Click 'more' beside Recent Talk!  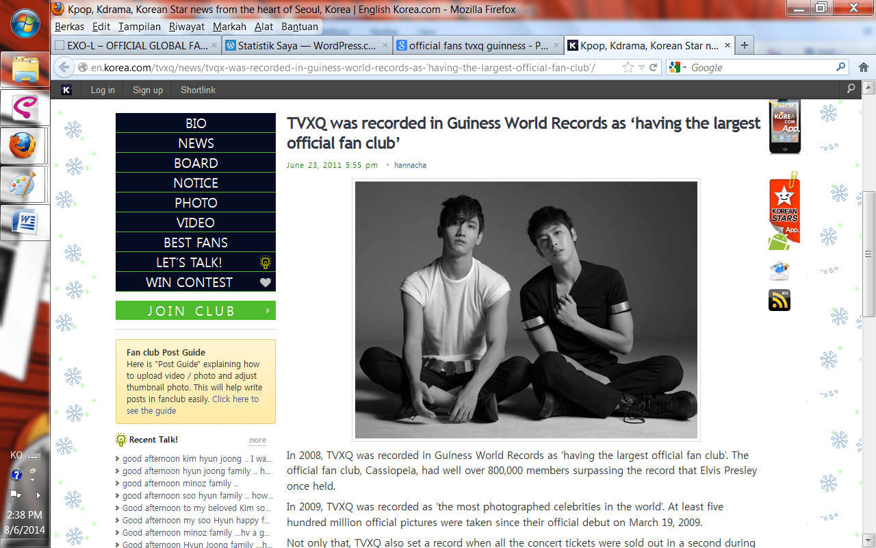(x=257, y=440)
